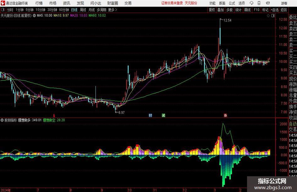
Task: Click the MA60: 10.02 label
Action: [x=97, y=15]
